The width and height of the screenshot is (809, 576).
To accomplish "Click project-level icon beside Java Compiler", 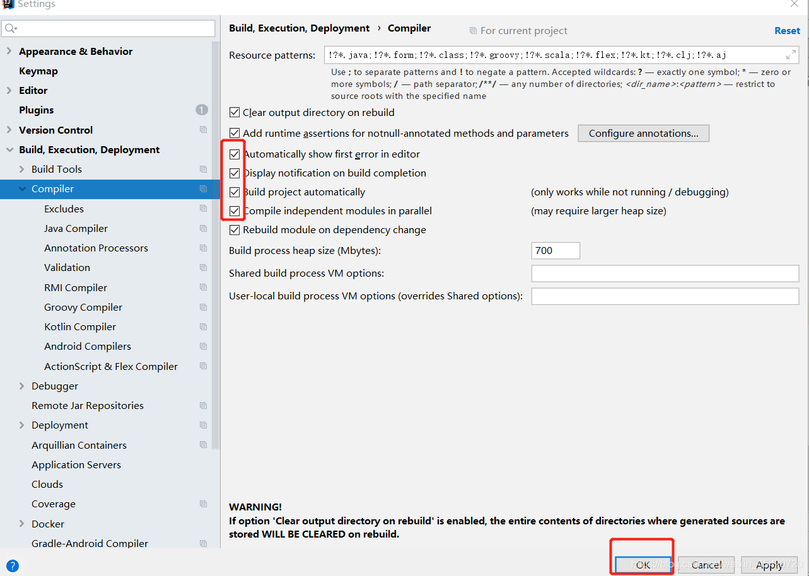I will pyautogui.click(x=203, y=228).
